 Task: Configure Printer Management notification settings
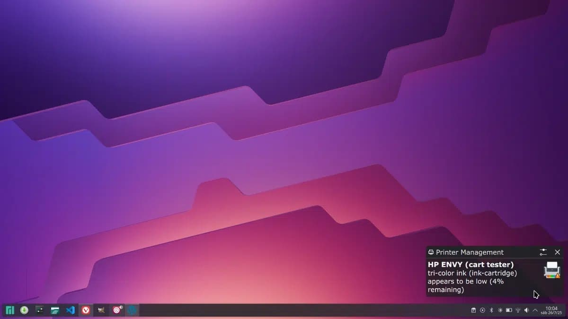tap(543, 252)
